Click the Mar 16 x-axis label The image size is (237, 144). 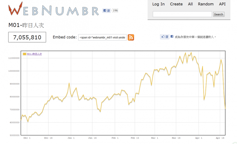[176, 138]
